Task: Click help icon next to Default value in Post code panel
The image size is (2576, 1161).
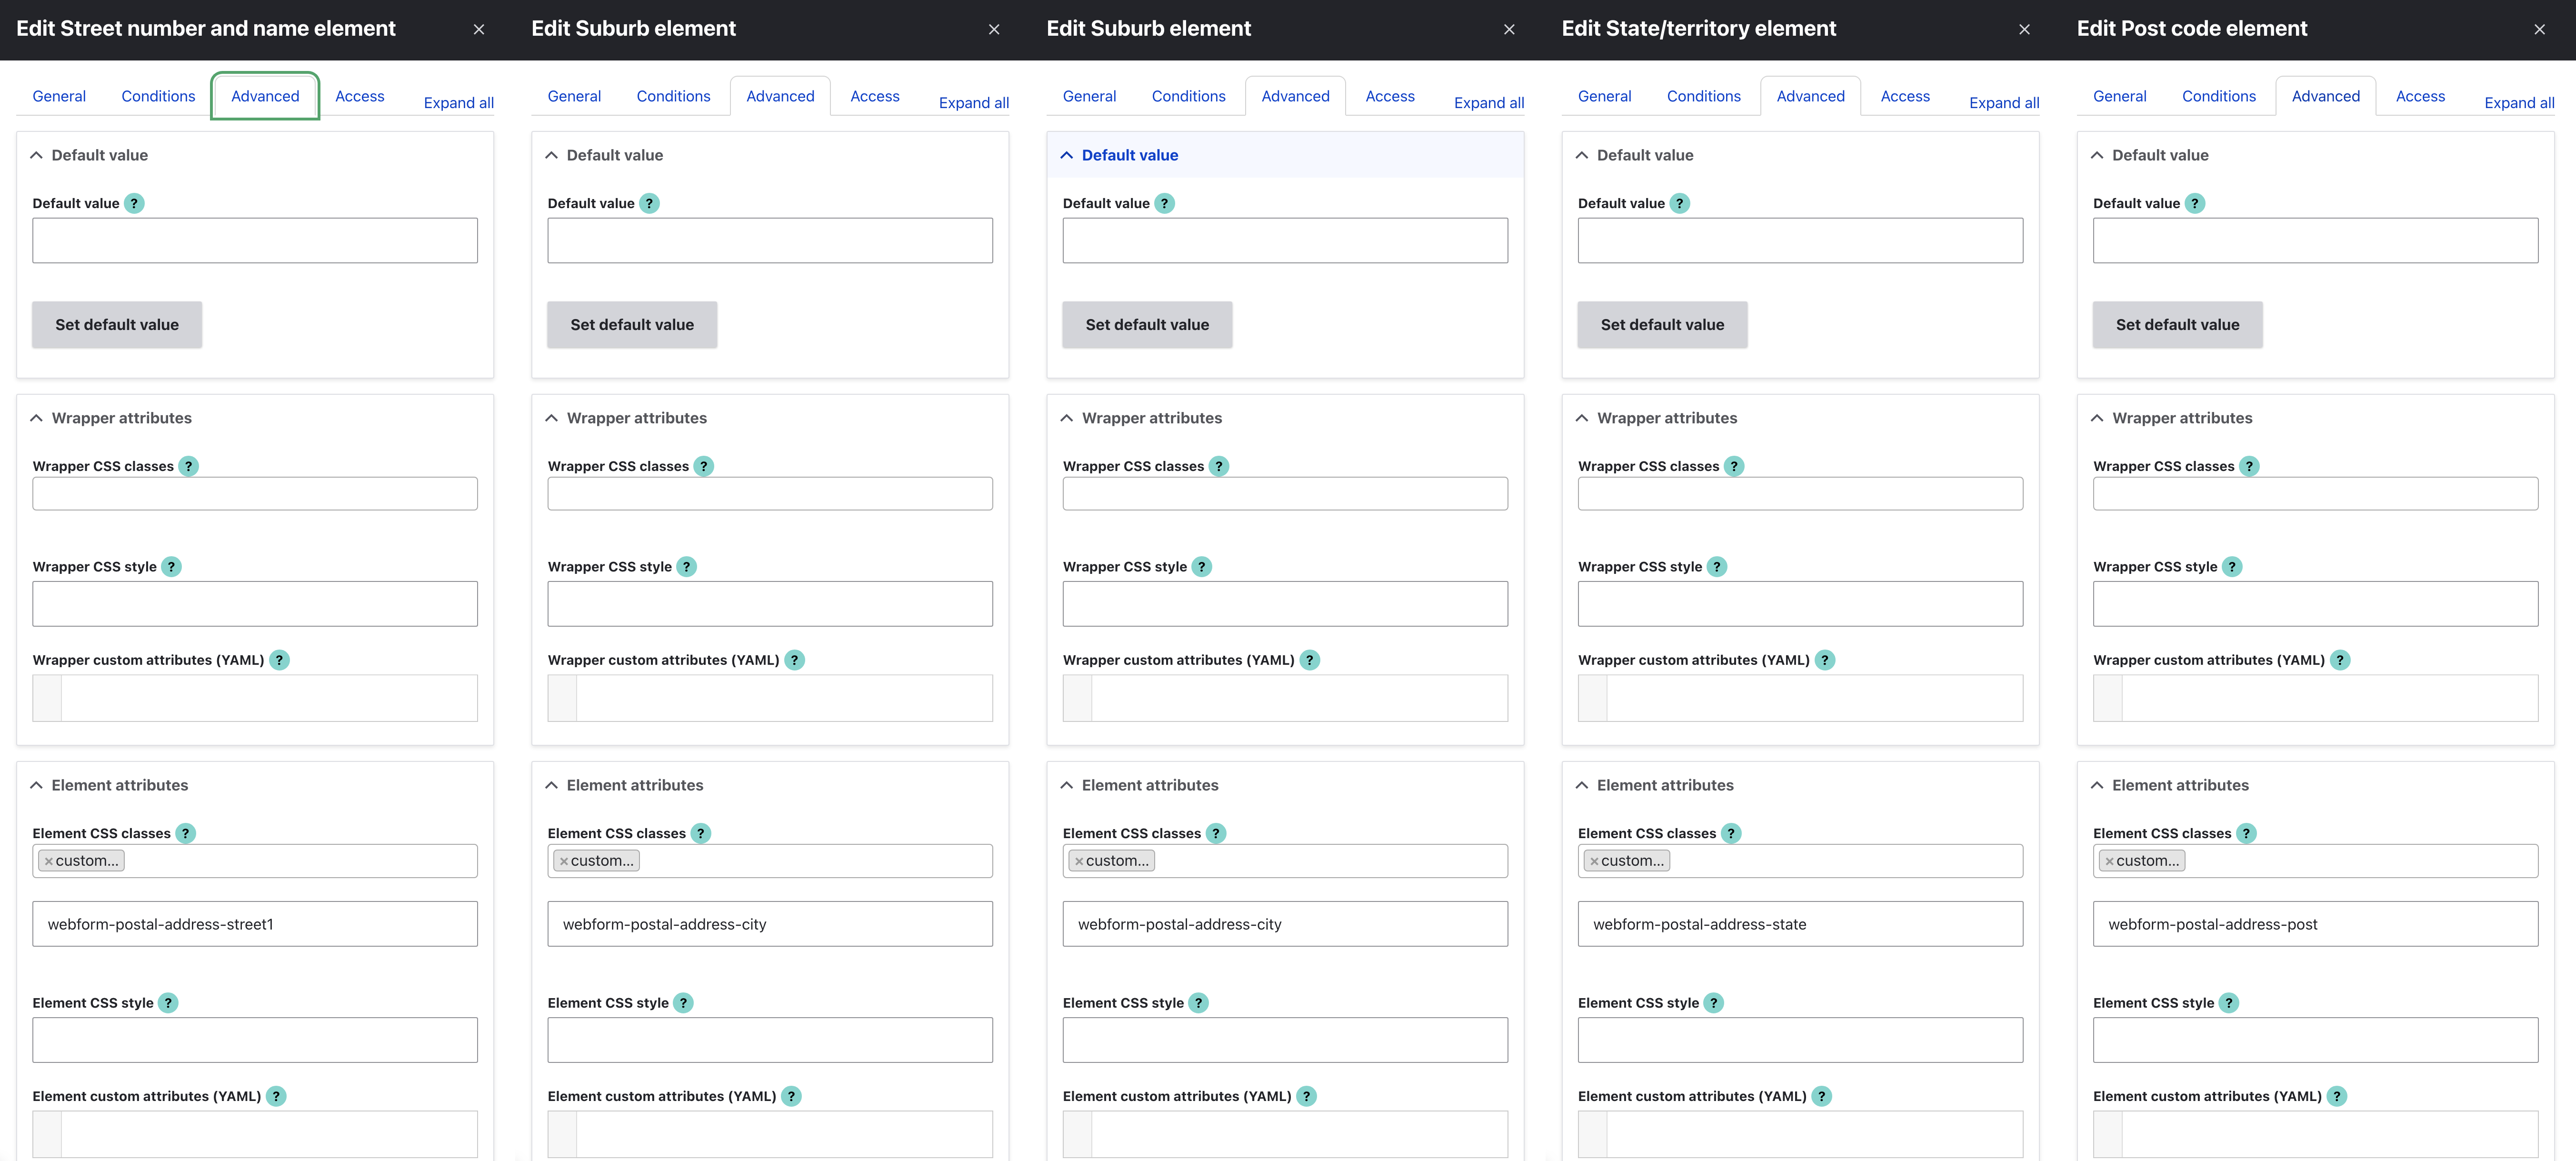Action: tap(2194, 203)
